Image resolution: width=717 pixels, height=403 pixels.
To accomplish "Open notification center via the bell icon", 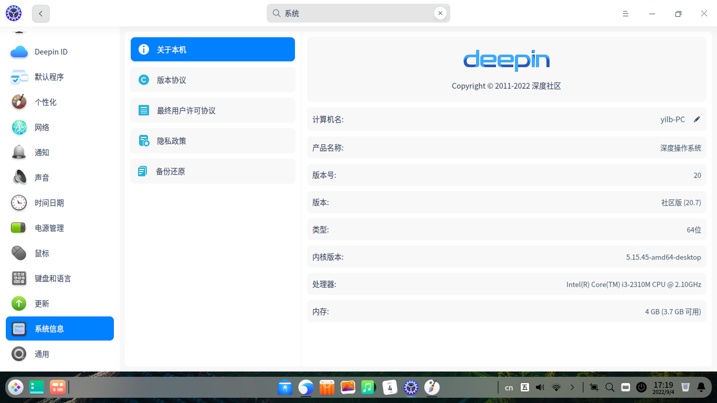I will point(702,387).
